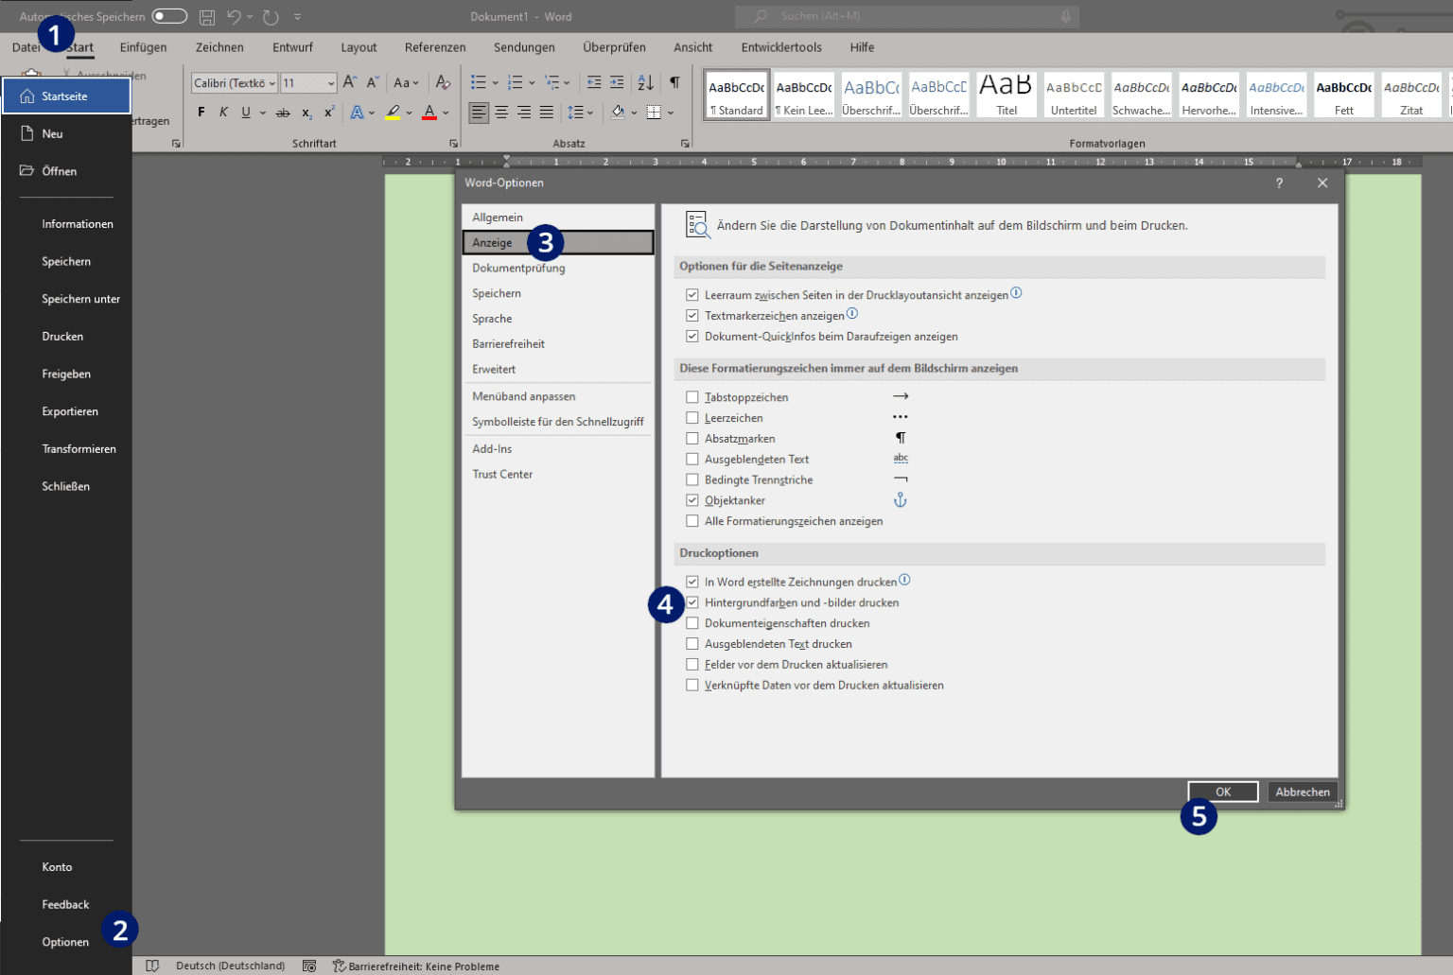Uncheck Hintergrundfarben und -bilder drucken
The width and height of the screenshot is (1453, 975).
tap(692, 602)
